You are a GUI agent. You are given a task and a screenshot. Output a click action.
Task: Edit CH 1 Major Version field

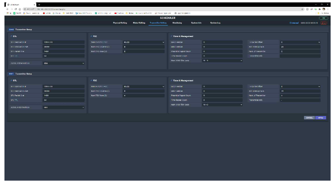click(x=222, y=87)
